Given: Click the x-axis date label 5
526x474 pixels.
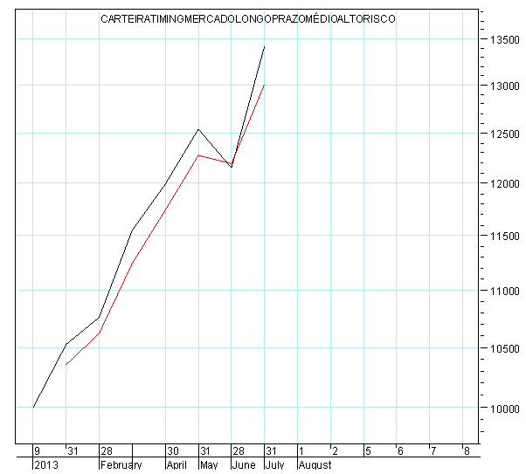Looking at the screenshot, I should click(x=368, y=451).
